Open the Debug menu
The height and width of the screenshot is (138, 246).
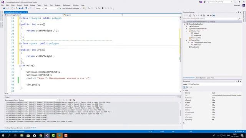pyautogui.click(x=32, y=5)
